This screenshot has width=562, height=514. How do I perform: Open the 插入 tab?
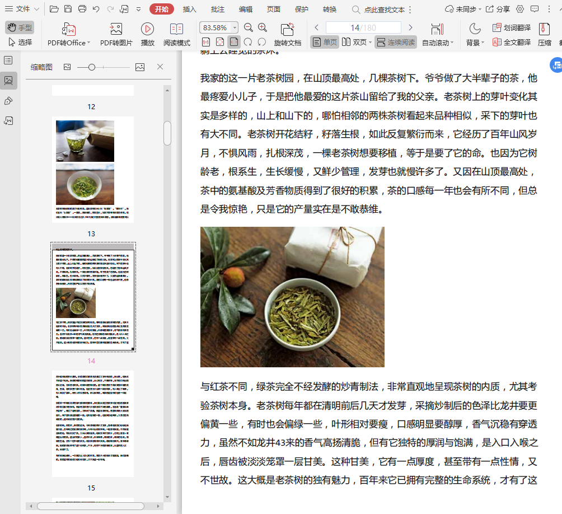coord(189,10)
